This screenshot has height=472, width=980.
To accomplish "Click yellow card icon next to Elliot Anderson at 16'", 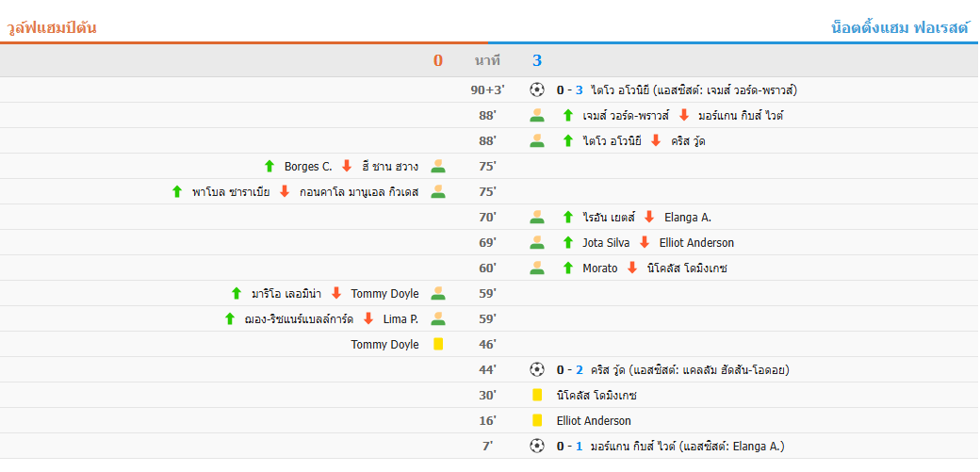I will (x=537, y=421).
